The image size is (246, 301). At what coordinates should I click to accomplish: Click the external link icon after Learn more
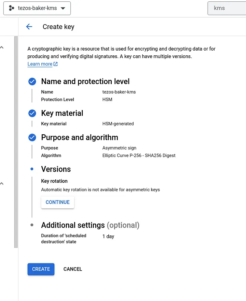coord(56,64)
